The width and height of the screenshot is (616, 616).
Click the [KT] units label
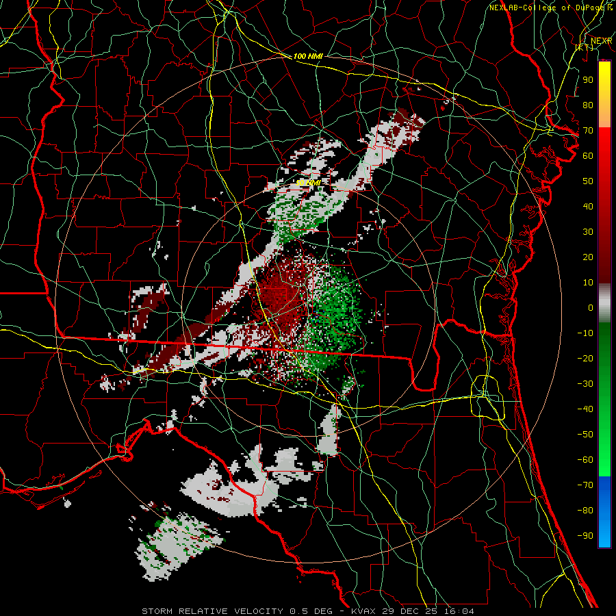[x=585, y=47]
